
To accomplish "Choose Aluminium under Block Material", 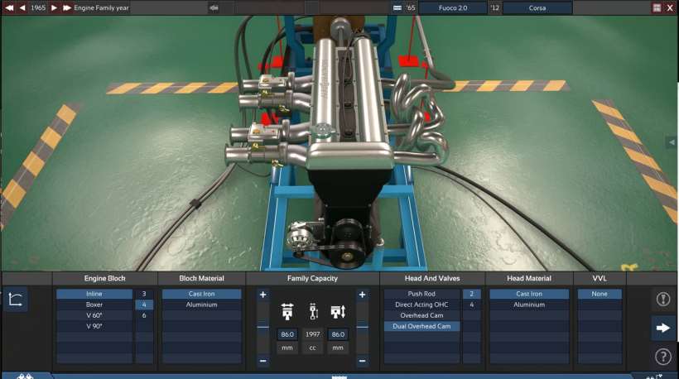I will tap(201, 305).
